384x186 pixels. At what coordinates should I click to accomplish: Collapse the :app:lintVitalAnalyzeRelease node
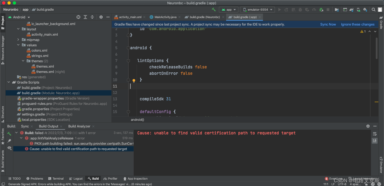tap(21, 138)
